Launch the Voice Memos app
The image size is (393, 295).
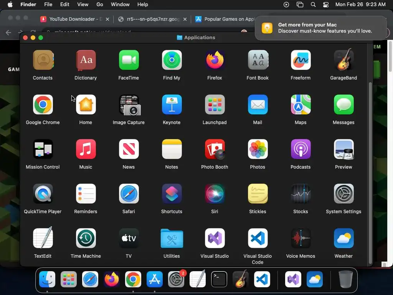point(301,238)
